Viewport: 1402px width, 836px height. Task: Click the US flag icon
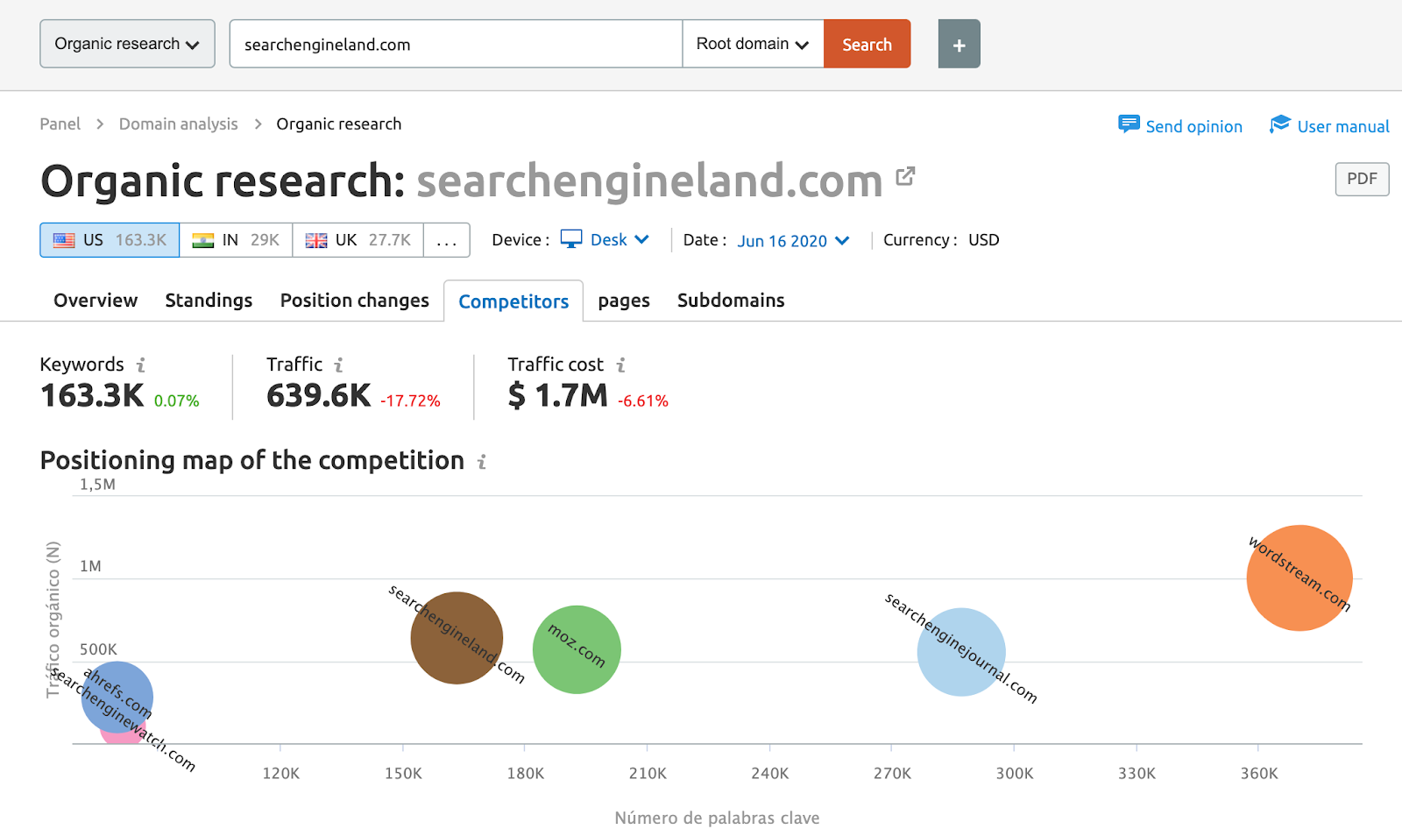tap(64, 240)
